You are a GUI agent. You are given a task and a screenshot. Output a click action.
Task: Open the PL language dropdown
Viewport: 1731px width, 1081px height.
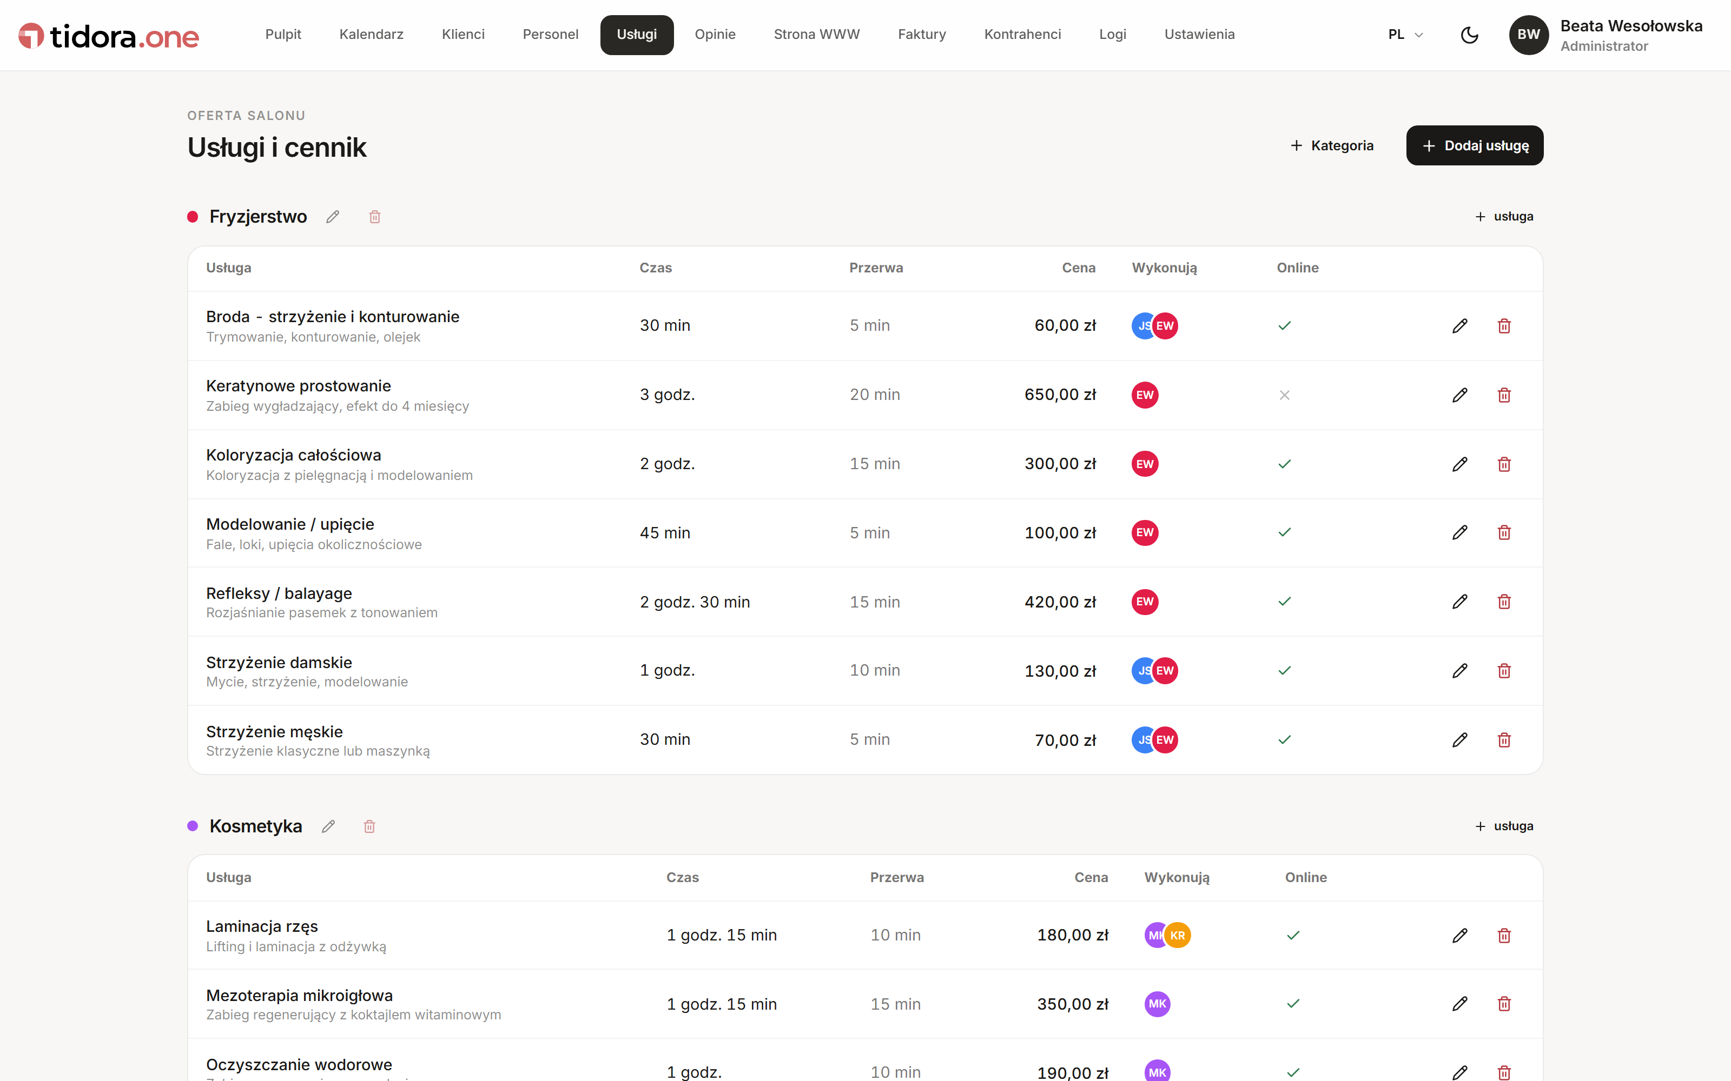pos(1405,34)
